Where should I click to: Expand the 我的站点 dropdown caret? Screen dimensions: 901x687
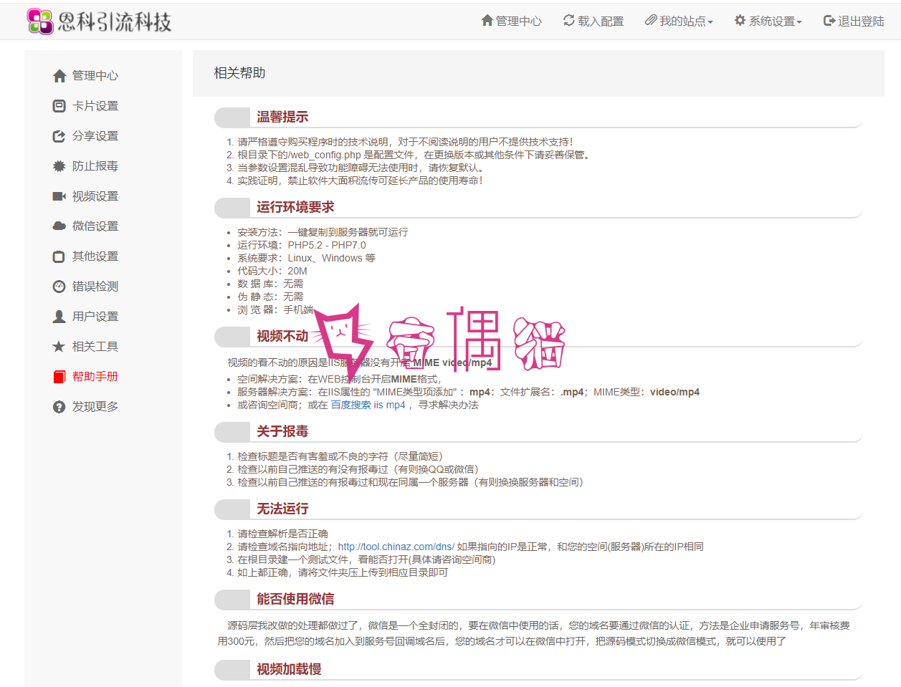tap(710, 22)
